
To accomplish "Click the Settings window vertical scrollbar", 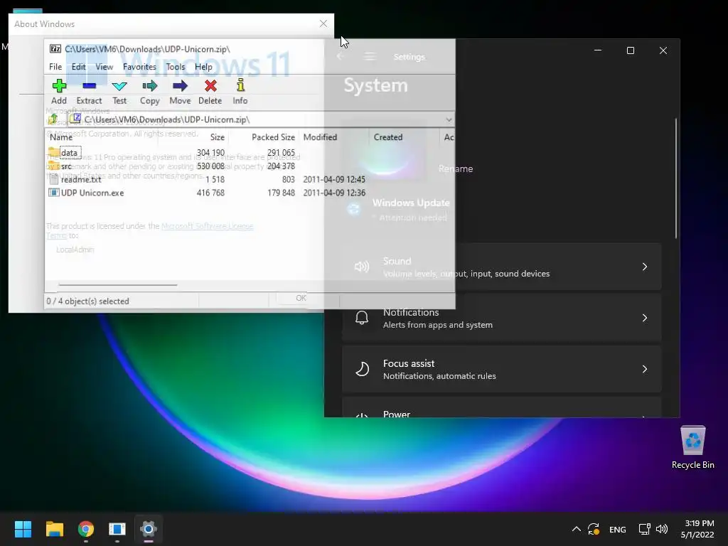I will click(x=675, y=178).
